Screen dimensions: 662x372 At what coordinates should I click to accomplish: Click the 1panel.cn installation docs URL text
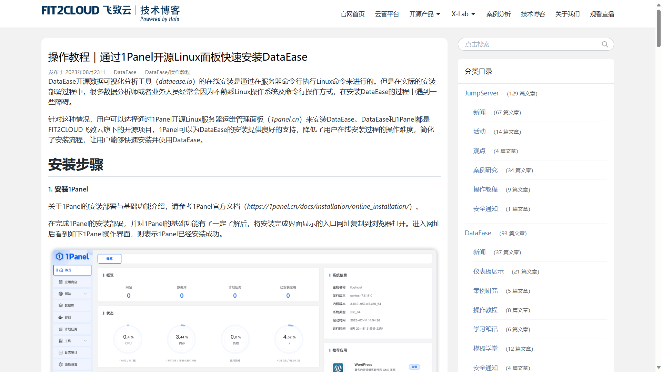coord(328,206)
